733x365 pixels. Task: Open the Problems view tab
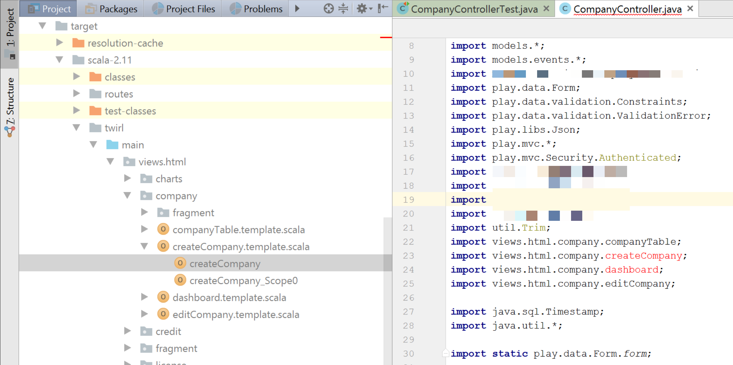tap(256, 8)
